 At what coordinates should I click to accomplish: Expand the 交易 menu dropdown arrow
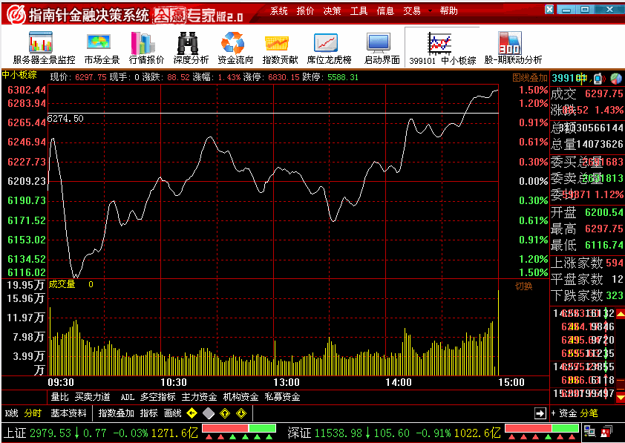(430, 11)
